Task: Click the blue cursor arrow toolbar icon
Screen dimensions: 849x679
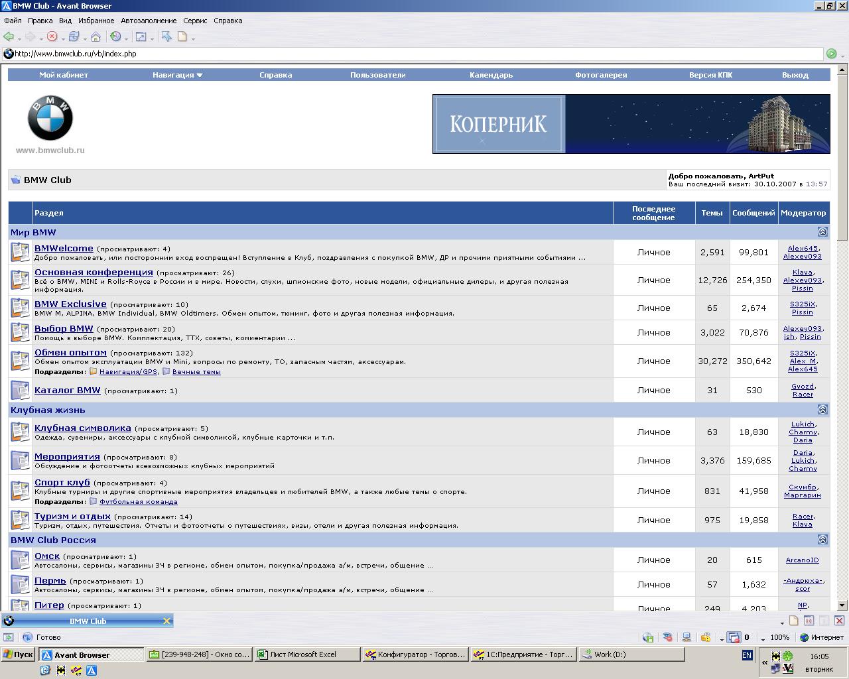Action: pyautogui.click(x=166, y=36)
